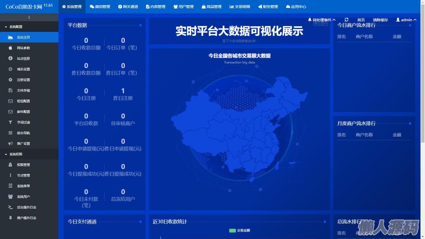The image size is (425, 239).
Task: Click the refresh icon in the top bar
Action: point(346,20)
